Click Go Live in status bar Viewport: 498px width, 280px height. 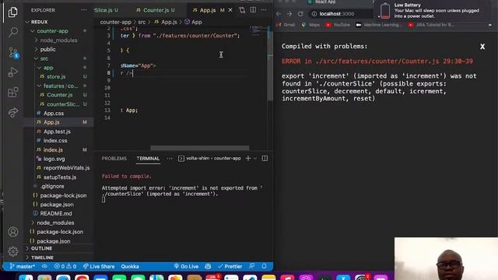click(x=186, y=266)
